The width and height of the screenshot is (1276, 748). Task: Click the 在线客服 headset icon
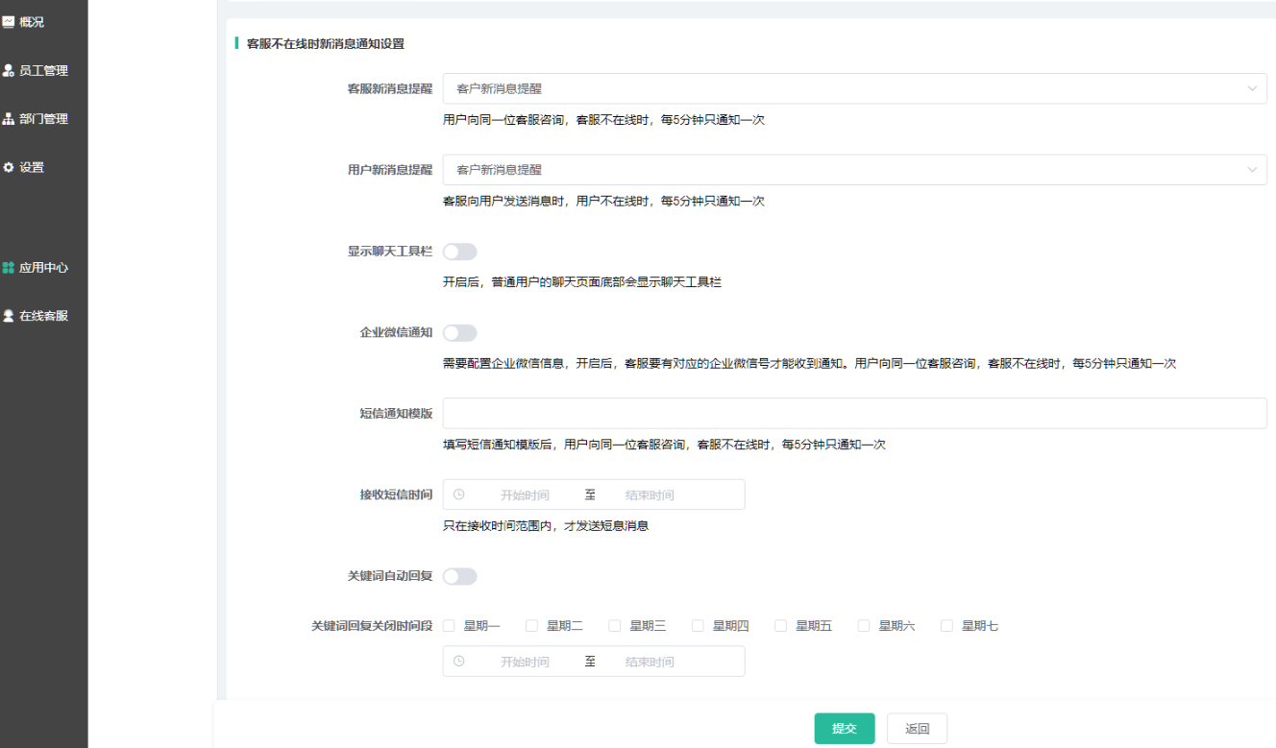(9, 316)
